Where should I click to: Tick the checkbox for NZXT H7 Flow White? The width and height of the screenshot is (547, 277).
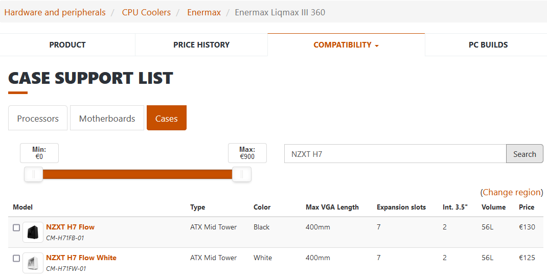point(16,258)
